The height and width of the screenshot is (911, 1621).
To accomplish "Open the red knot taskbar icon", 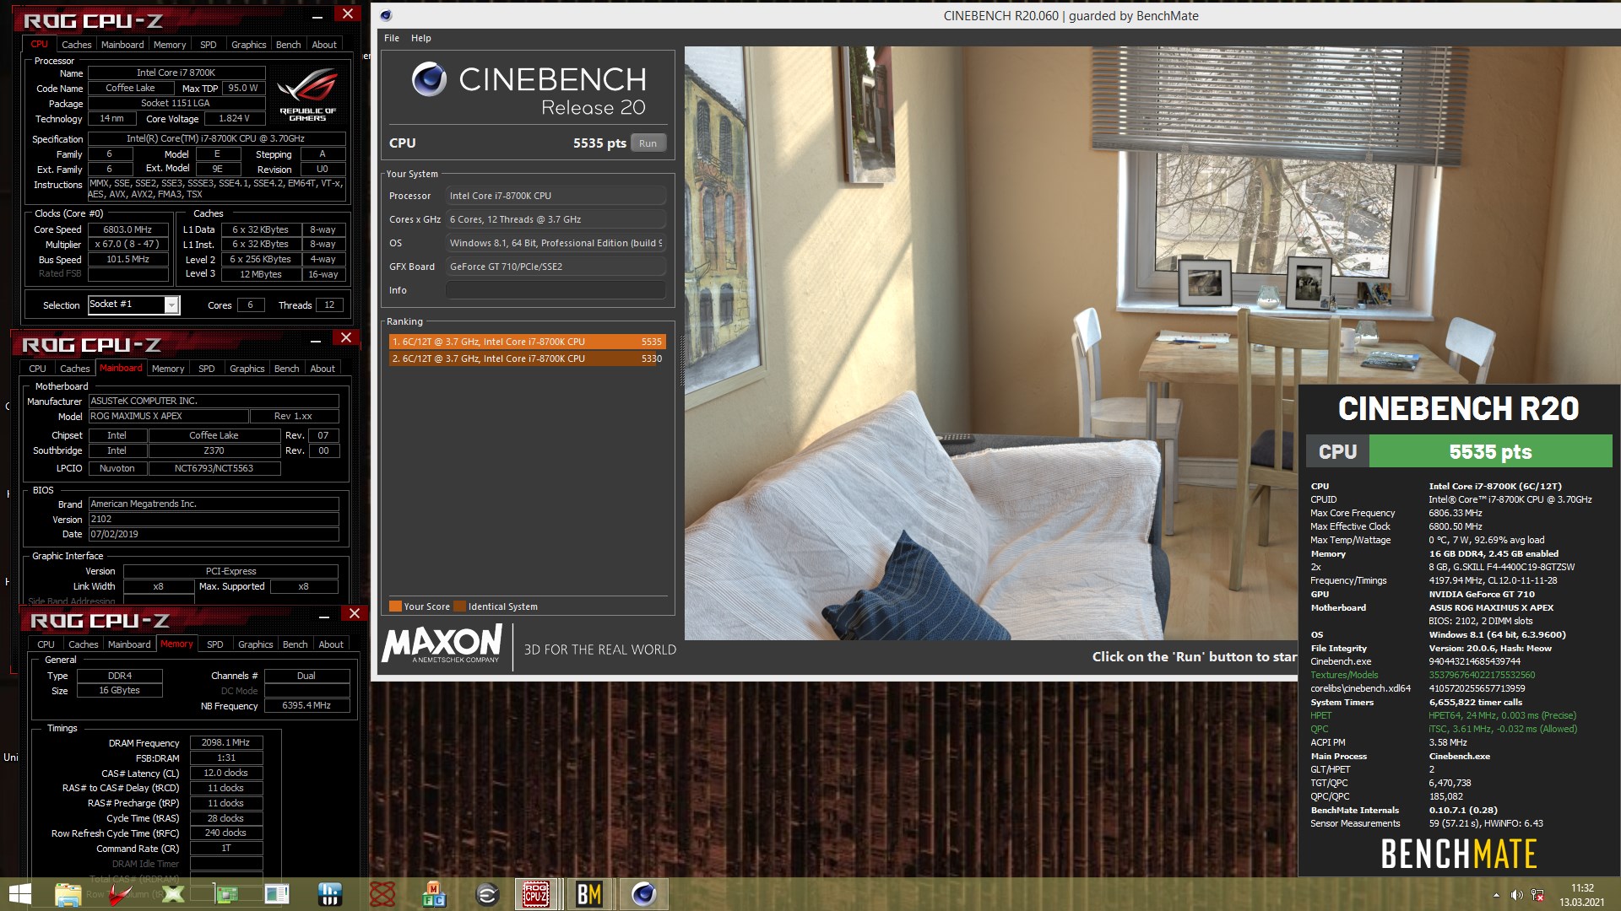I will (382, 893).
